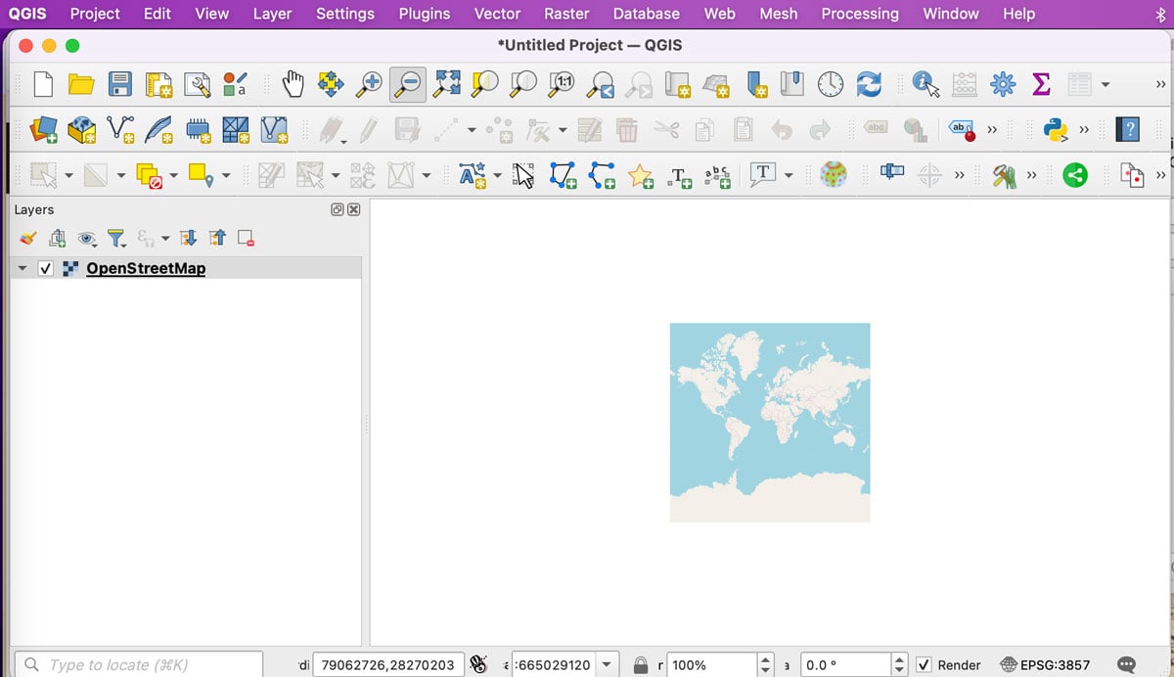Open Layer Styling panel paintbrush icon
Screen dimensions: 1174x677
coord(28,238)
